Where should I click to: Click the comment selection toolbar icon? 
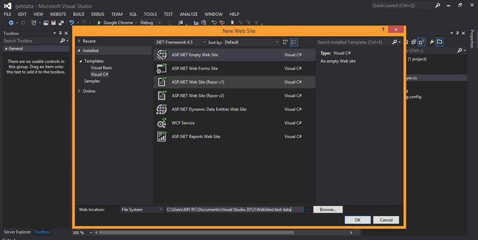[214, 22]
